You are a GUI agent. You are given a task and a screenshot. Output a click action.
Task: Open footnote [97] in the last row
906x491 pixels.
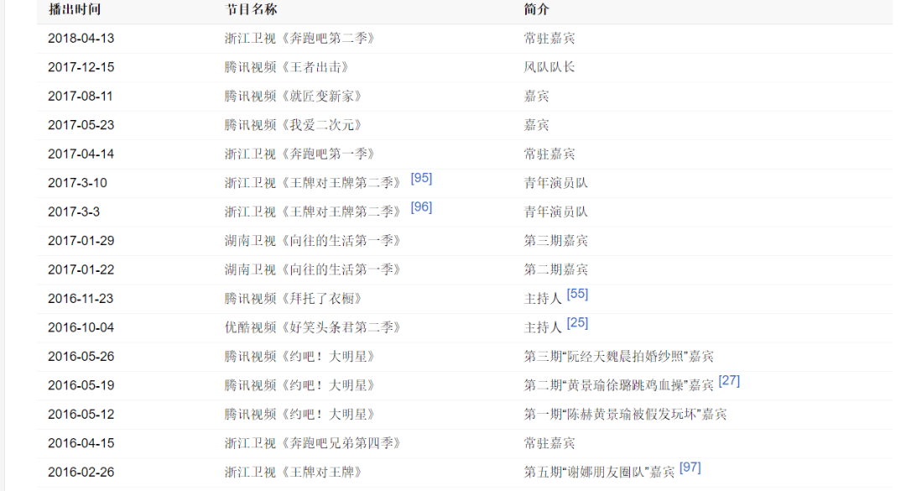click(x=690, y=467)
